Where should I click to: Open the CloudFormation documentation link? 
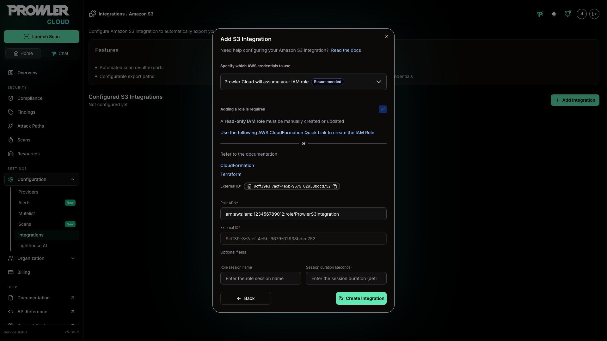point(237,165)
